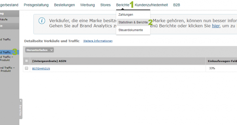Screen dimensions: 237x125
Task: Open the Werbung menu
Action: tap(87, 5)
